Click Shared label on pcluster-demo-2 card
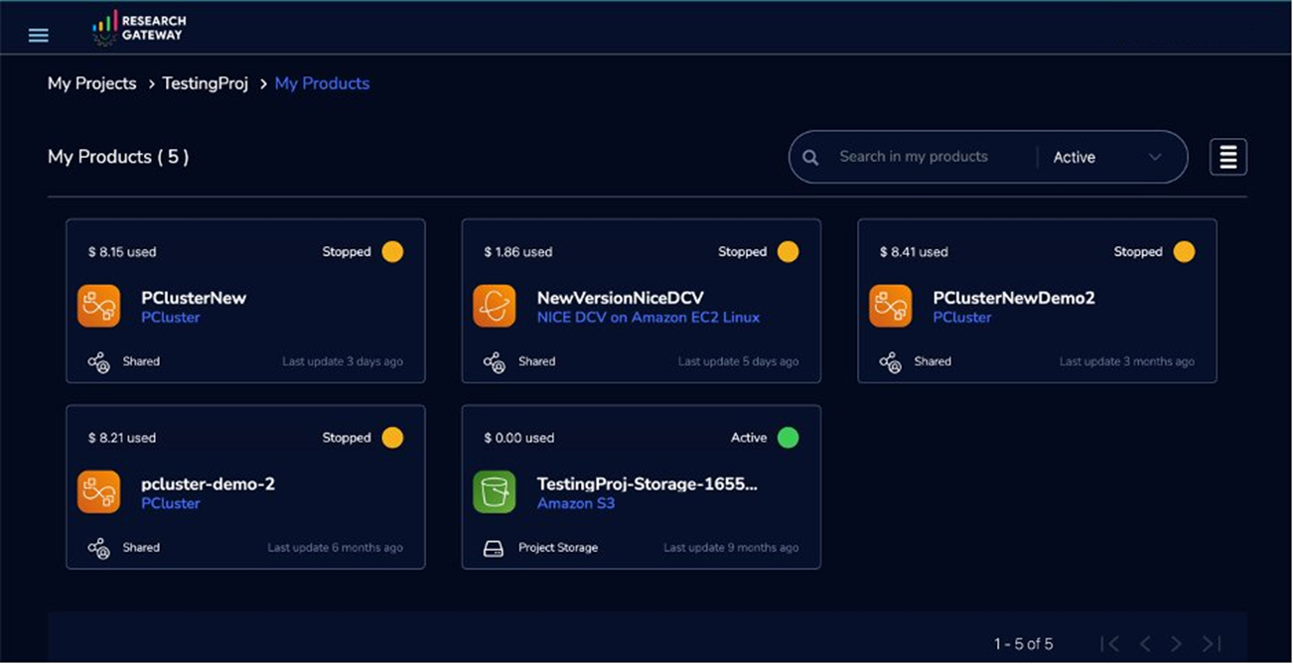The image size is (1293, 664). (x=141, y=548)
